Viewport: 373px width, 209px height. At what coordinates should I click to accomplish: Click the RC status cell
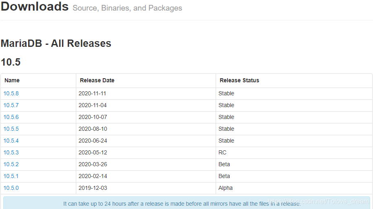click(x=222, y=152)
